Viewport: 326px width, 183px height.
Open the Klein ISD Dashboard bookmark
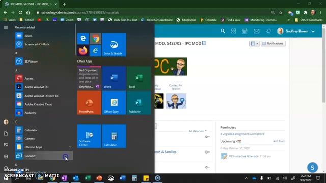click(157, 20)
